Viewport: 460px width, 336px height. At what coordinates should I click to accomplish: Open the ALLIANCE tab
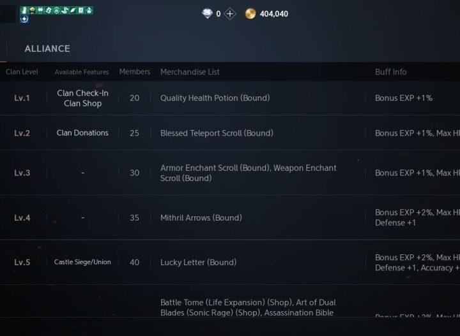click(47, 48)
